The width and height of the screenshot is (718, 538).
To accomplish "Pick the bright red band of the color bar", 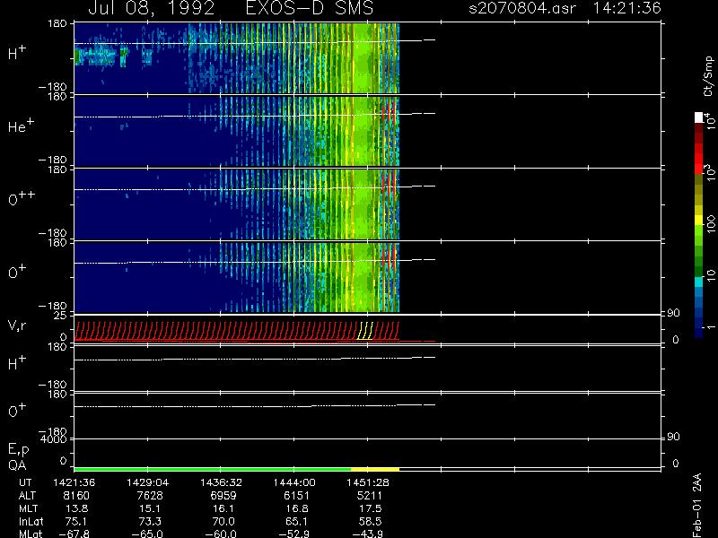I will 699,158.
